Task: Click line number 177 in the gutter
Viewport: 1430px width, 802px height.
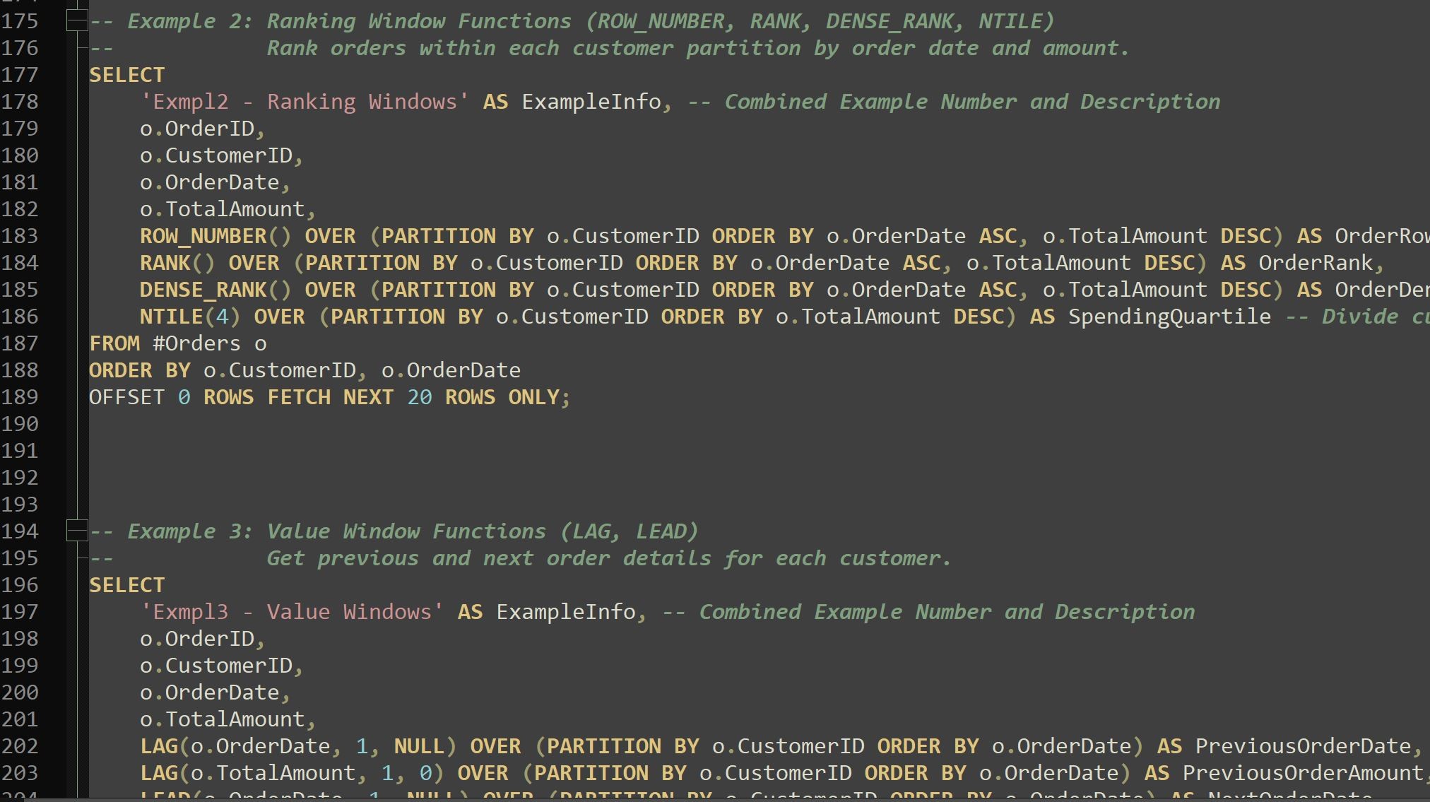Action: pos(20,75)
